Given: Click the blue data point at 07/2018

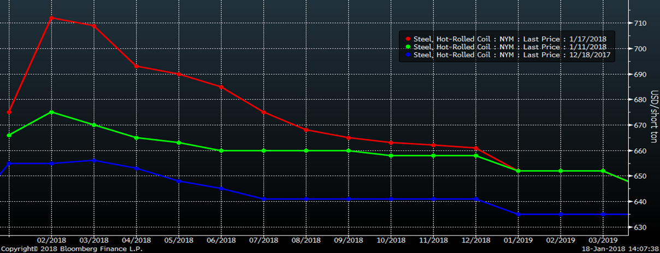Looking at the screenshot, I should (x=263, y=199).
